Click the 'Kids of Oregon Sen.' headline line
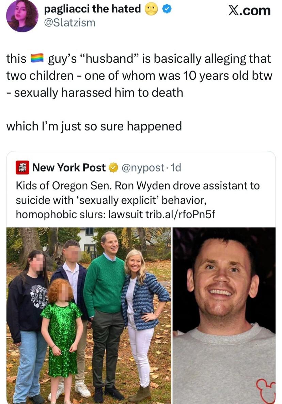282x404 pixels. [138, 186]
